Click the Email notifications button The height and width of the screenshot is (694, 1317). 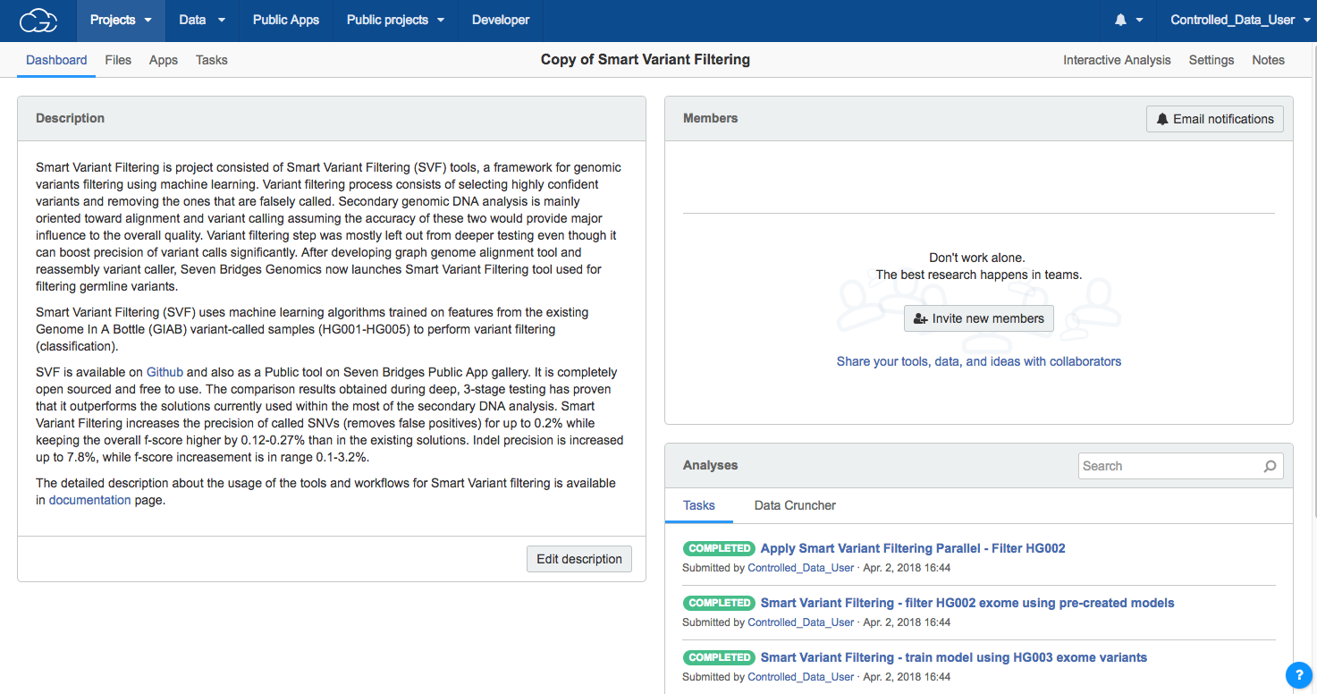[1215, 119]
